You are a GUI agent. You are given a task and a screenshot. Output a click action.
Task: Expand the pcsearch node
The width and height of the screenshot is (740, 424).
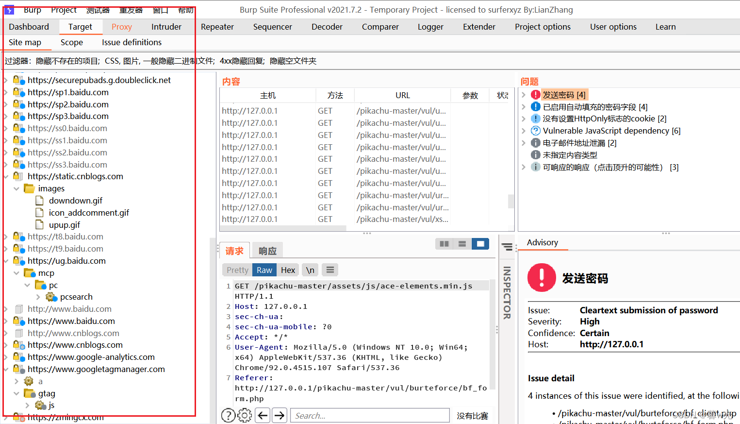coord(38,297)
